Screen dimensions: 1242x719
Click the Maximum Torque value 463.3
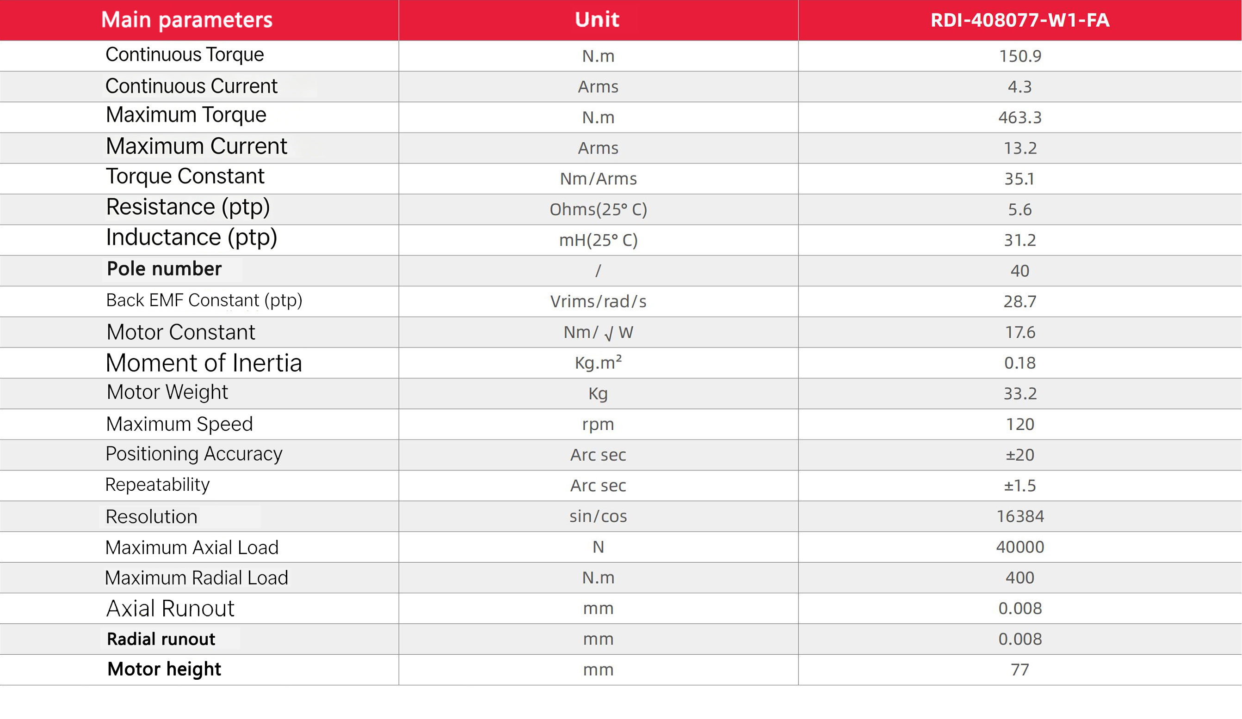[1020, 117]
